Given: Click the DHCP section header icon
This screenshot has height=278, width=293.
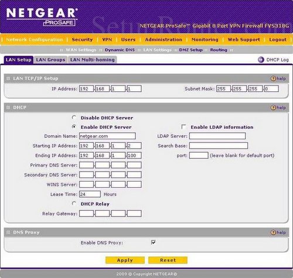Looking at the screenshot, I should [8, 108].
